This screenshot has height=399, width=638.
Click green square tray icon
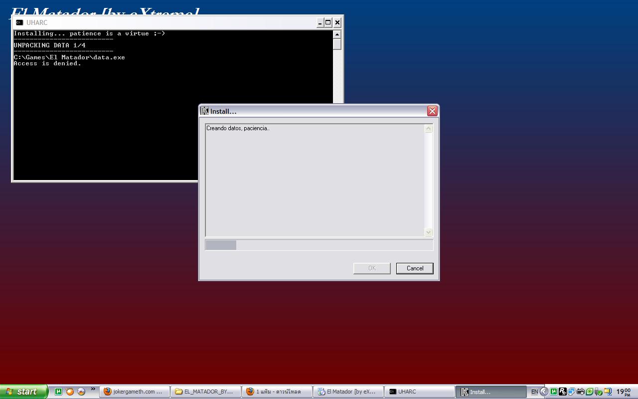coord(554,392)
